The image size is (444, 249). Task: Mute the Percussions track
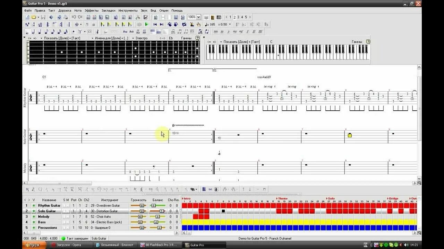pyautogui.click(x=68, y=228)
